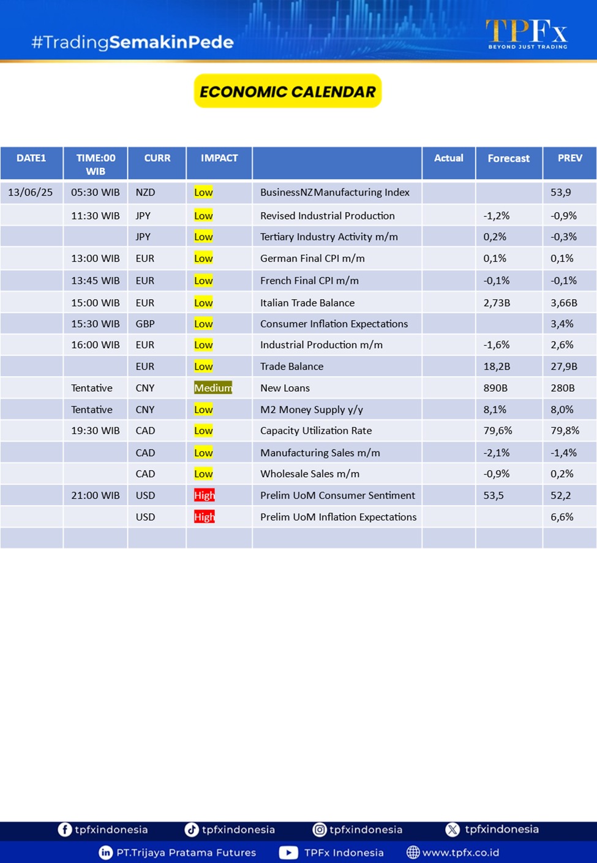Select the IMPACT column header

[219, 158]
